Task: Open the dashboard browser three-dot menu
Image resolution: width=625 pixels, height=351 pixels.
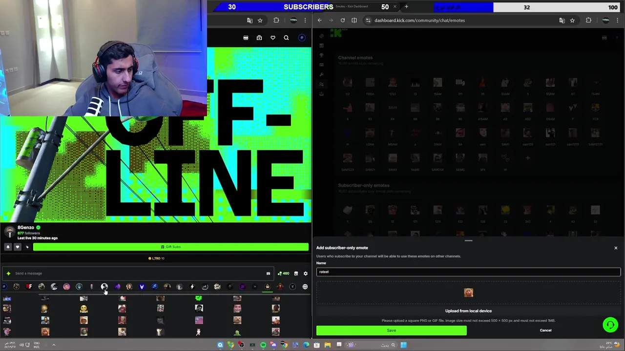Action: click(x=618, y=20)
